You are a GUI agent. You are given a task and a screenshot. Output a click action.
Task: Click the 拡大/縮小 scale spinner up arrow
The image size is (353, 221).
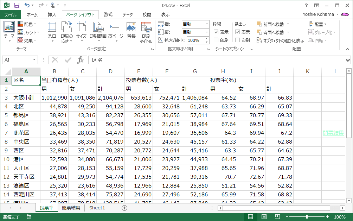coord(206,39)
